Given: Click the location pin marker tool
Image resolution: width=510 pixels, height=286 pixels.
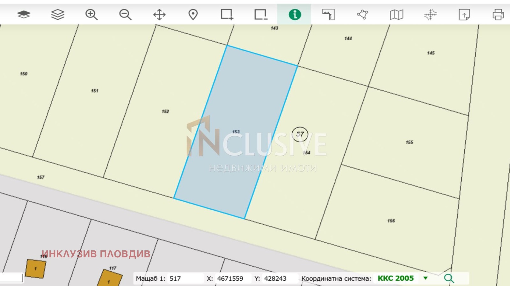Looking at the screenshot, I should pos(193,14).
